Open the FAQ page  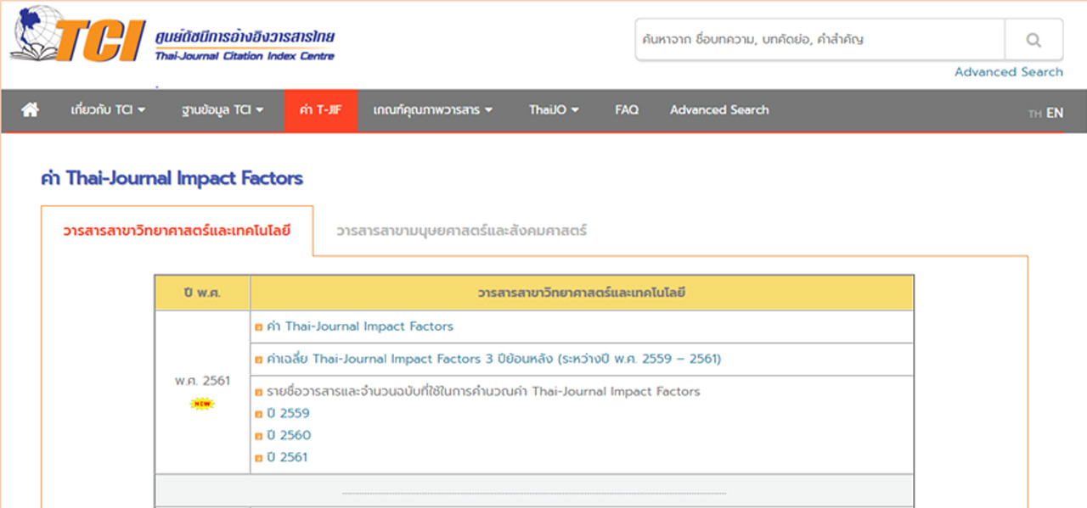pos(627,110)
